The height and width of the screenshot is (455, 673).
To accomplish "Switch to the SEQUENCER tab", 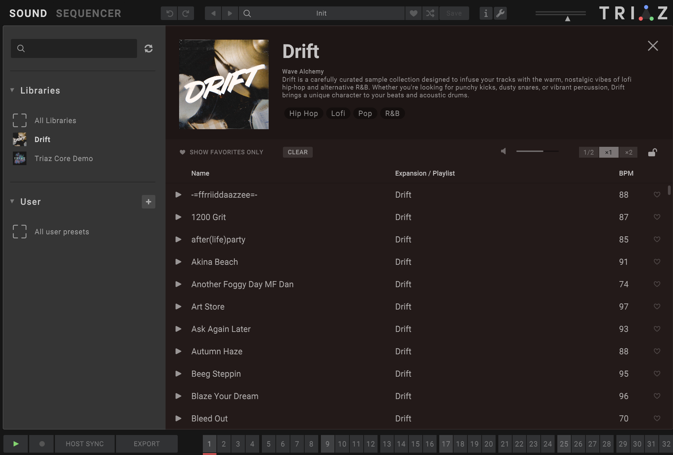I will [89, 13].
